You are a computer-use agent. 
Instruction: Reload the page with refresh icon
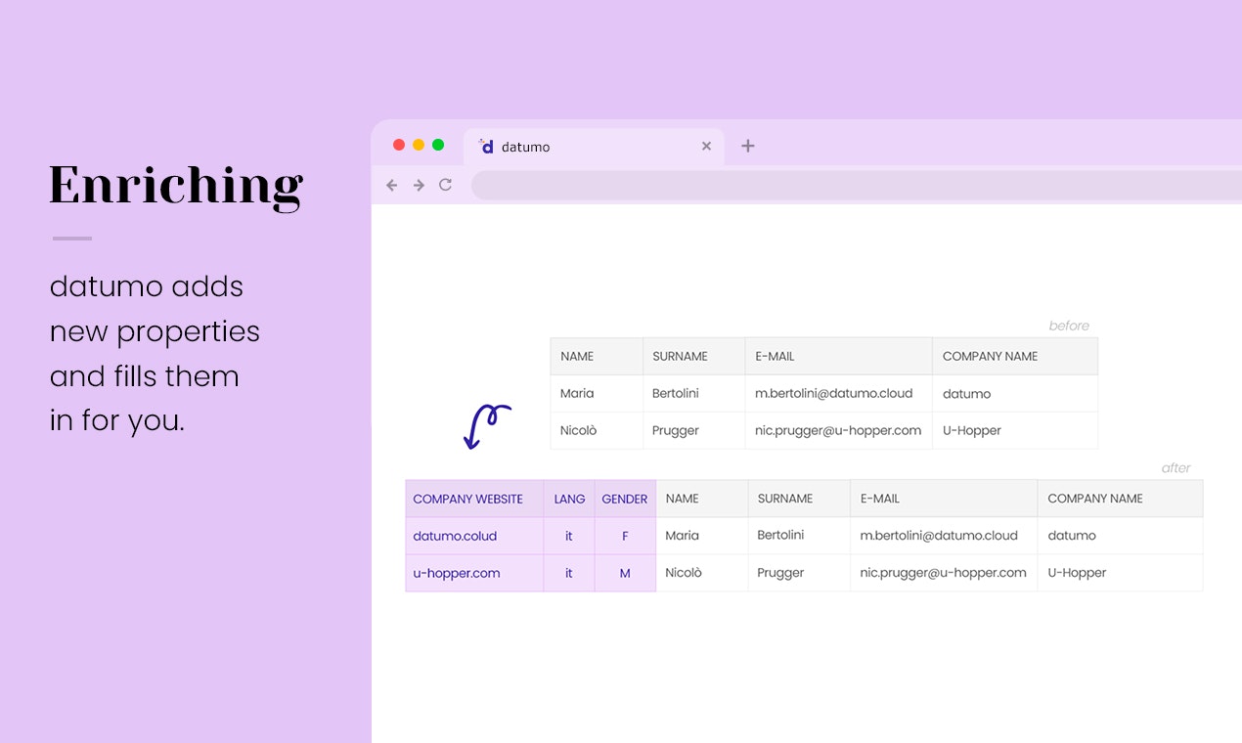tap(445, 185)
